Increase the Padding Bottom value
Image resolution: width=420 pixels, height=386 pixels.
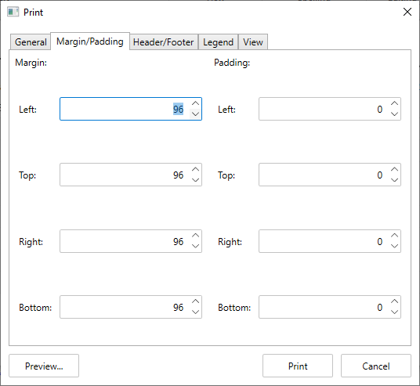[x=395, y=301]
